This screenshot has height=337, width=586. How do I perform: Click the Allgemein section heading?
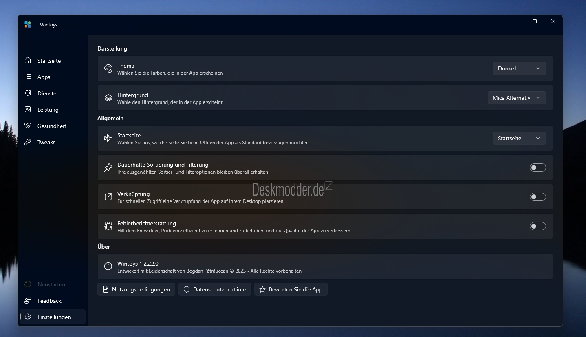point(110,118)
